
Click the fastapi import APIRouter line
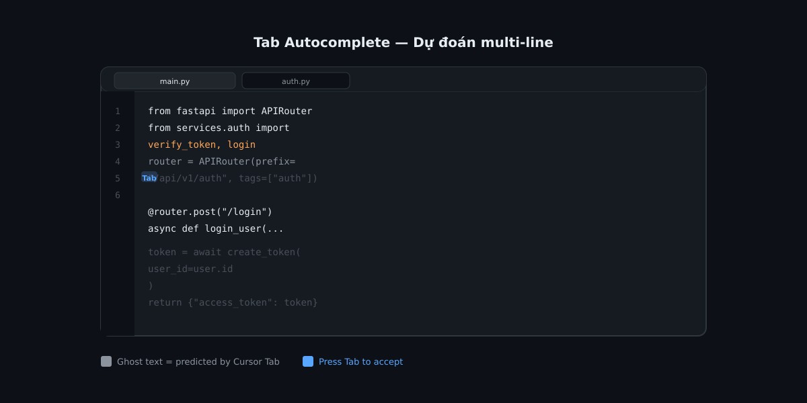(230, 111)
